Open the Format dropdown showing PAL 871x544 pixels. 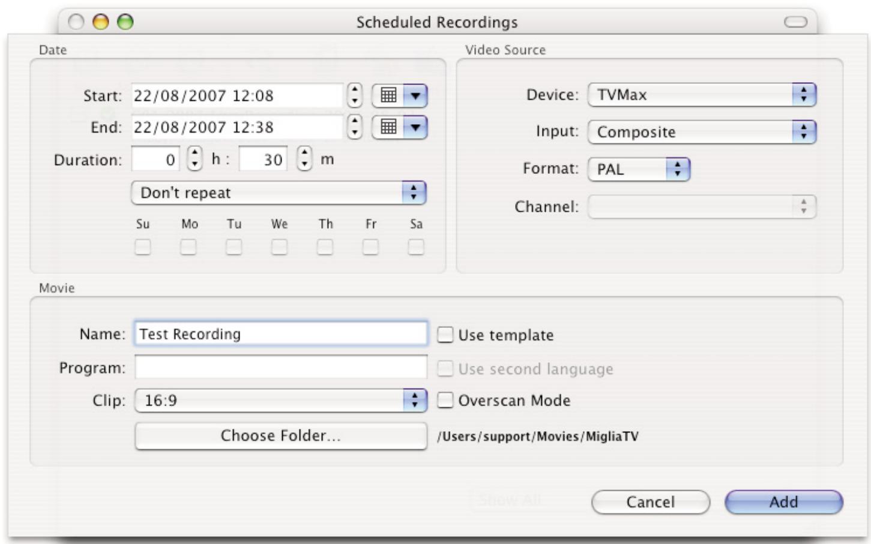(x=639, y=169)
